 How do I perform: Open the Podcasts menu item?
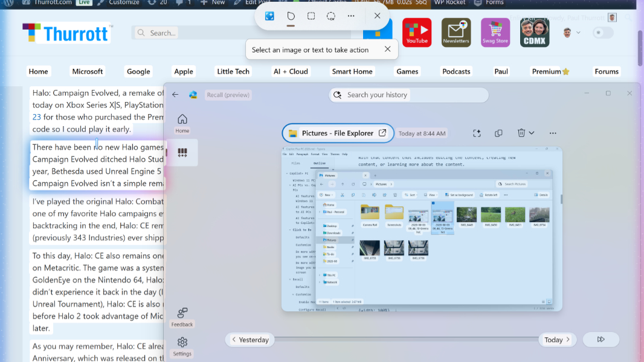(x=456, y=71)
